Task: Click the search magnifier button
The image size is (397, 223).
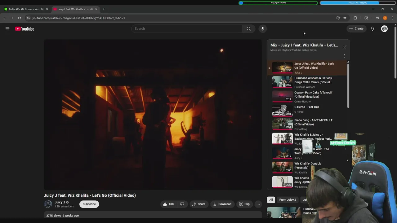Action: tap(248, 29)
